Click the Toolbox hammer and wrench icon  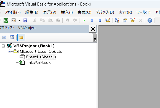pyautogui.click(x=140, y=20)
